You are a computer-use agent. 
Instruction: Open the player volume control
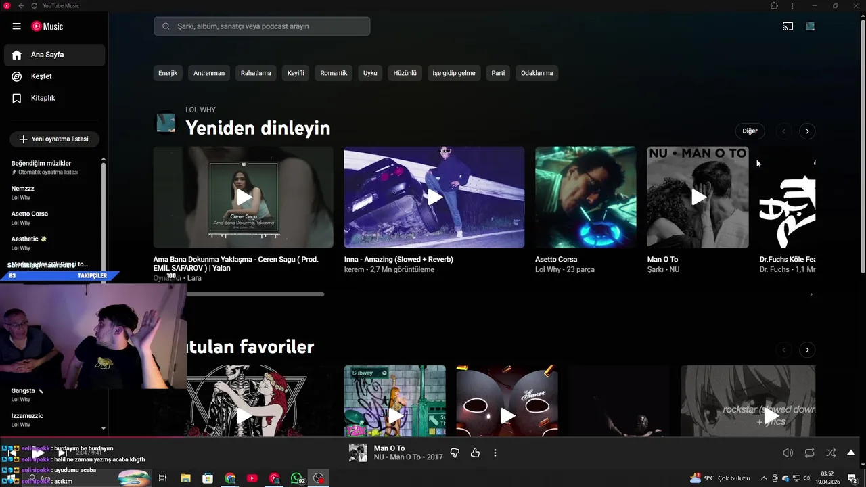pyautogui.click(x=788, y=453)
